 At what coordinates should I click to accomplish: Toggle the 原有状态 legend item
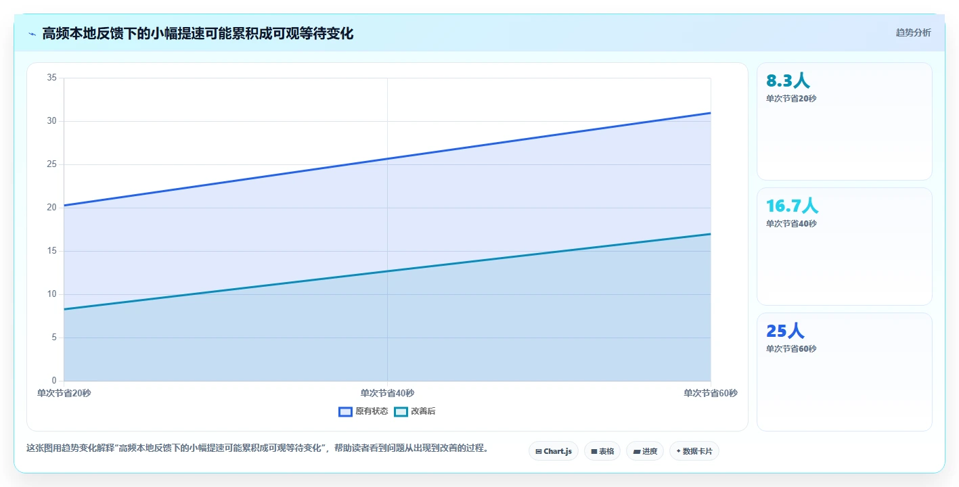[363, 411]
